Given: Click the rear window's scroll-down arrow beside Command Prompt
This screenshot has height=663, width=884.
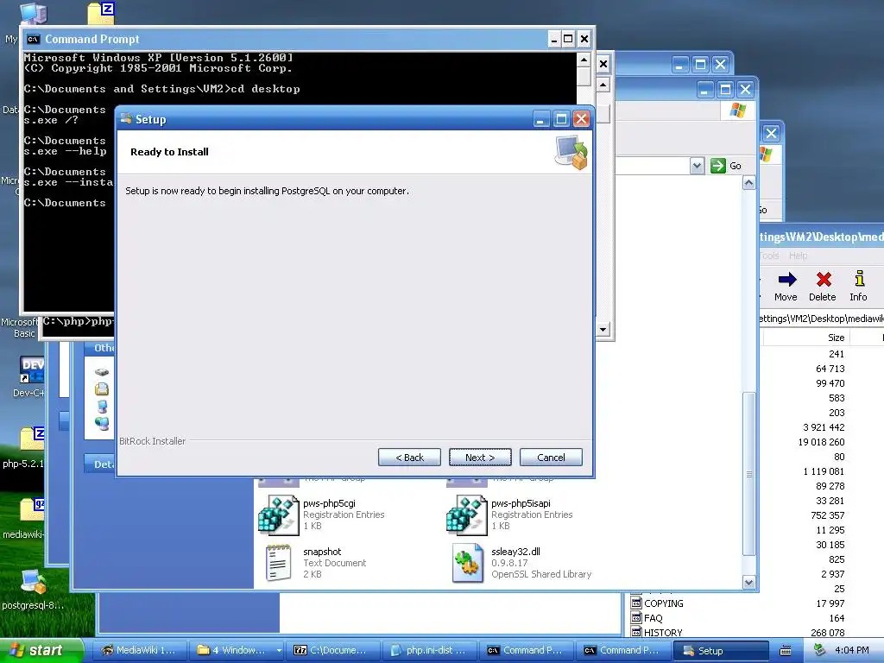Looking at the screenshot, I should click(x=603, y=329).
